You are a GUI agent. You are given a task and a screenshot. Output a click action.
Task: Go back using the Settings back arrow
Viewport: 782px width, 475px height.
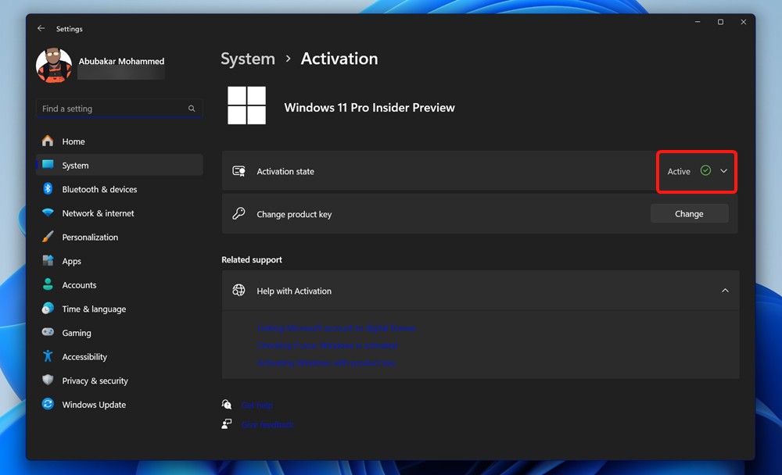click(x=41, y=28)
